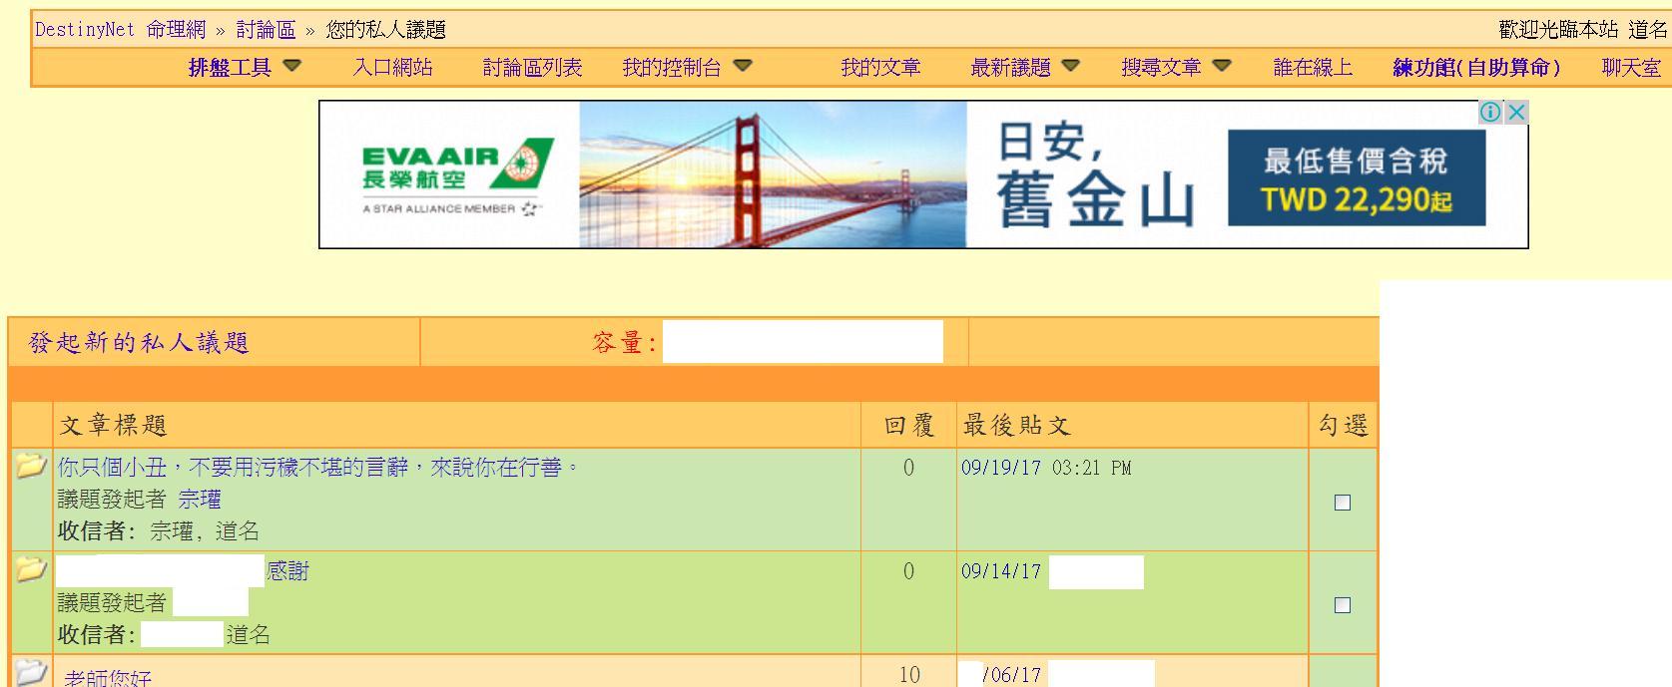Screen dimensions: 1672x687
Task: Expand the 我的控制台 dropdown arrow
Action: 743,67
